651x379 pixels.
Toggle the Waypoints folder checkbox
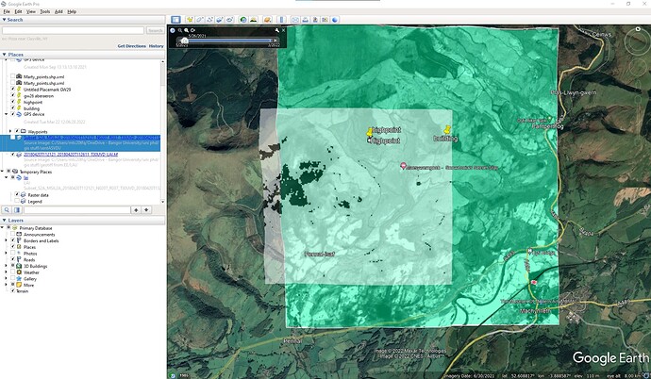17,131
